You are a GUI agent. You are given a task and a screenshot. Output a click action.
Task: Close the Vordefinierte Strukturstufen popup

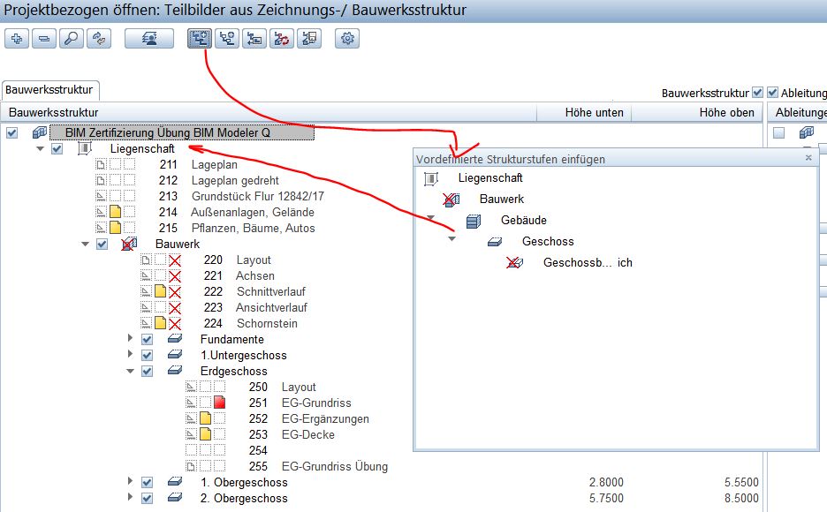(x=808, y=158)
